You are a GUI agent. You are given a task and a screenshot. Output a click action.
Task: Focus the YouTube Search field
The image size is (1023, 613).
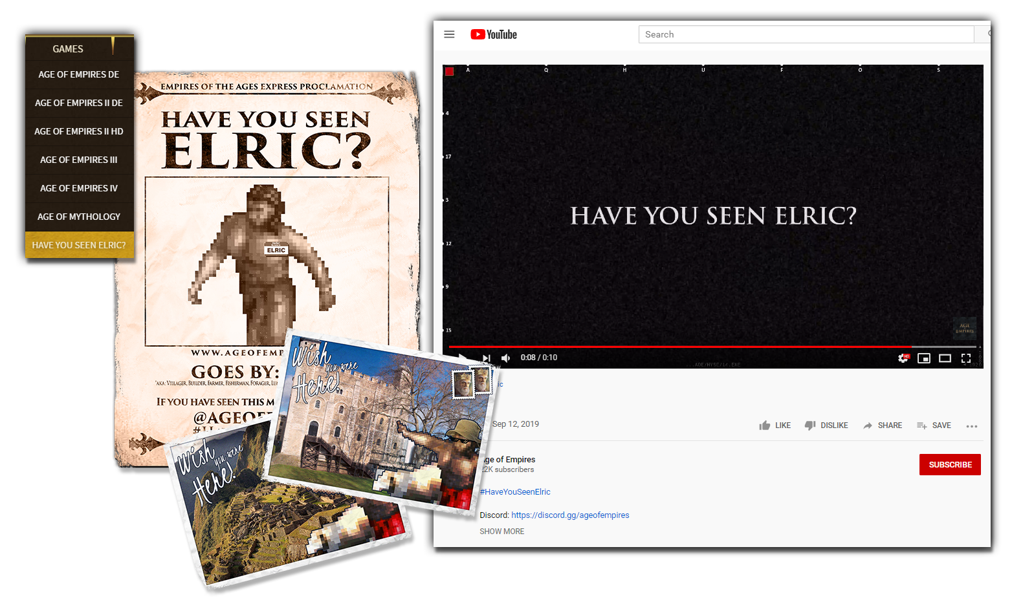[x=806, y=34]
